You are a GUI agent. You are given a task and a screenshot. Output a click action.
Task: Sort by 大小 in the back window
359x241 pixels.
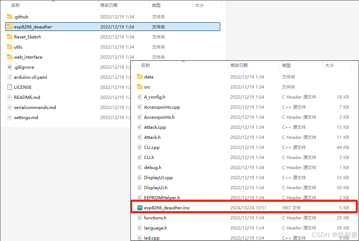click(199, 5)
